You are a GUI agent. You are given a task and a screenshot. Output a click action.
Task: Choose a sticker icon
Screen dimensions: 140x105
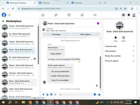(x=51, y=94)
